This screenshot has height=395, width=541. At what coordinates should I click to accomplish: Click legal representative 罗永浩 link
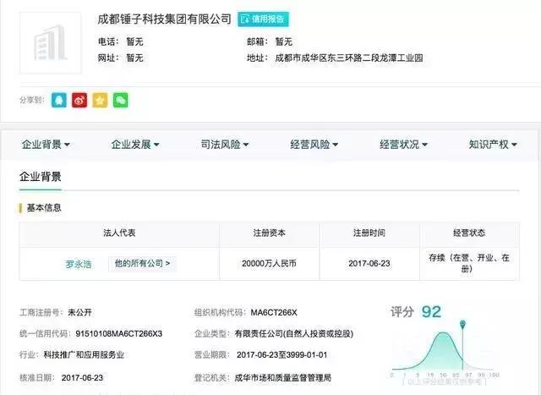coord(79,264)
